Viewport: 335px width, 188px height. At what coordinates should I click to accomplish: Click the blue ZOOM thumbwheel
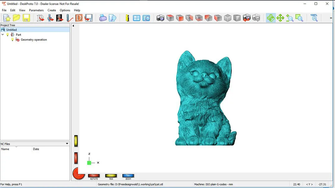coord(128,176)
